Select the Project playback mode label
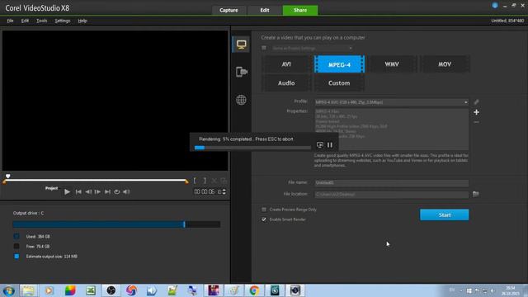This screenshot has width=528, height=297. coord(51,188)
